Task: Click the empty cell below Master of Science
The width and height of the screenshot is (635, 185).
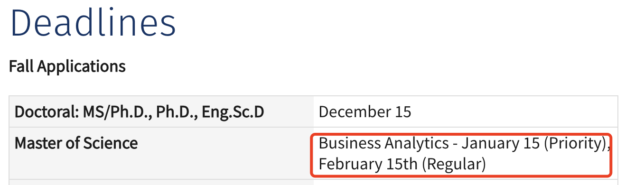Action: click(x=161, y=182)
